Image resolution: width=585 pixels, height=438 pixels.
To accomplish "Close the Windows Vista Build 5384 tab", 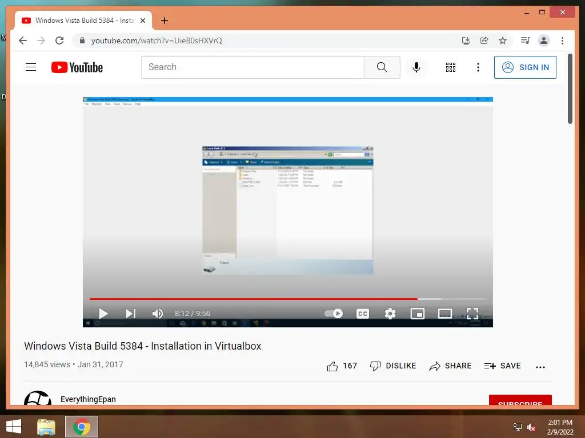I will (142, 21).
